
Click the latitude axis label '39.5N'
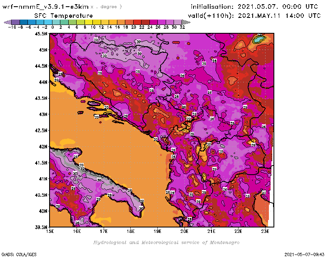(x=41, y=227)
